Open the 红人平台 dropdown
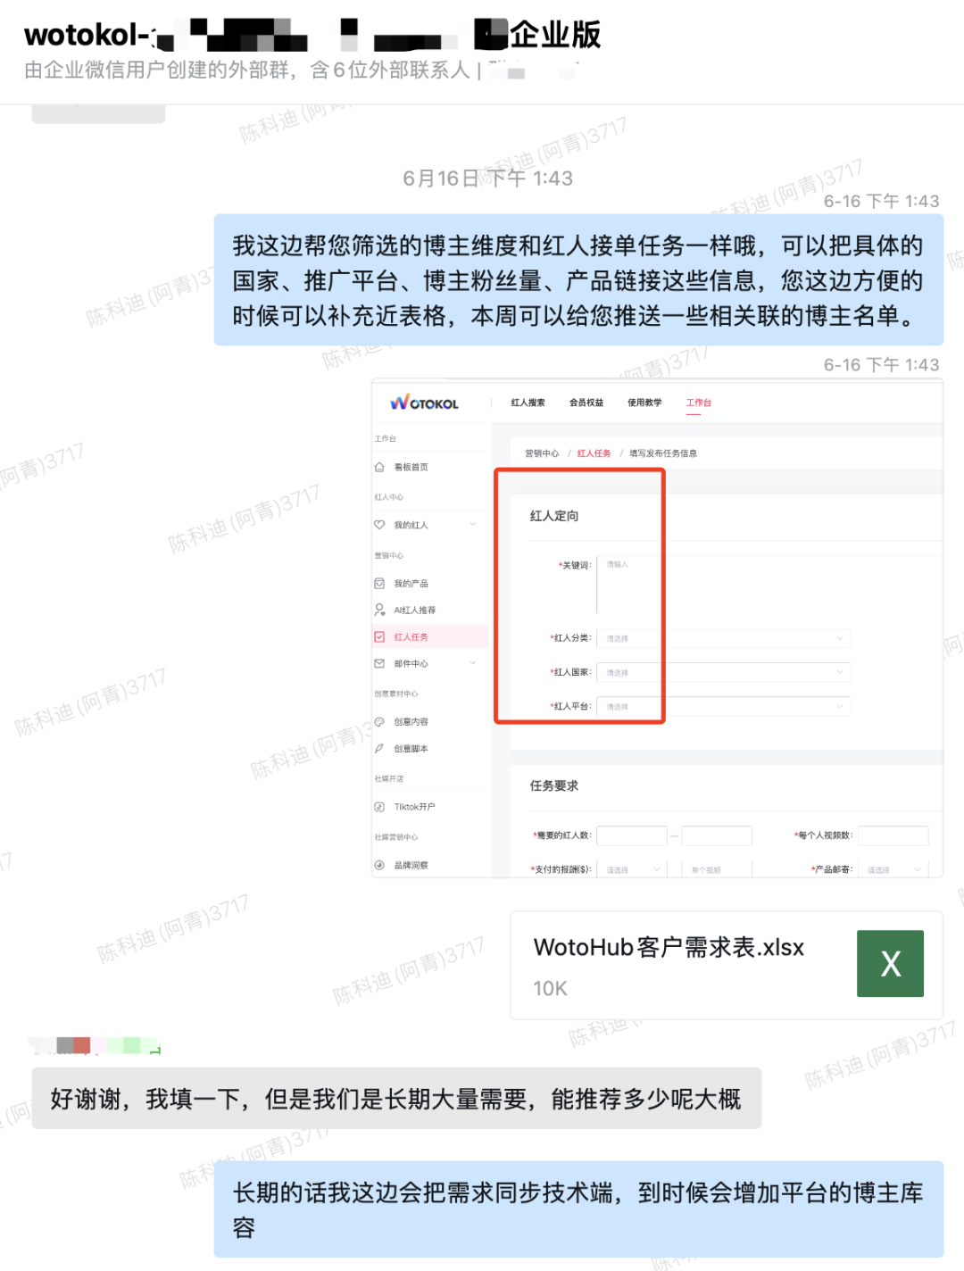Image resolution: width=964 pixels, height=1271 pixels. (x=723, y=706)
